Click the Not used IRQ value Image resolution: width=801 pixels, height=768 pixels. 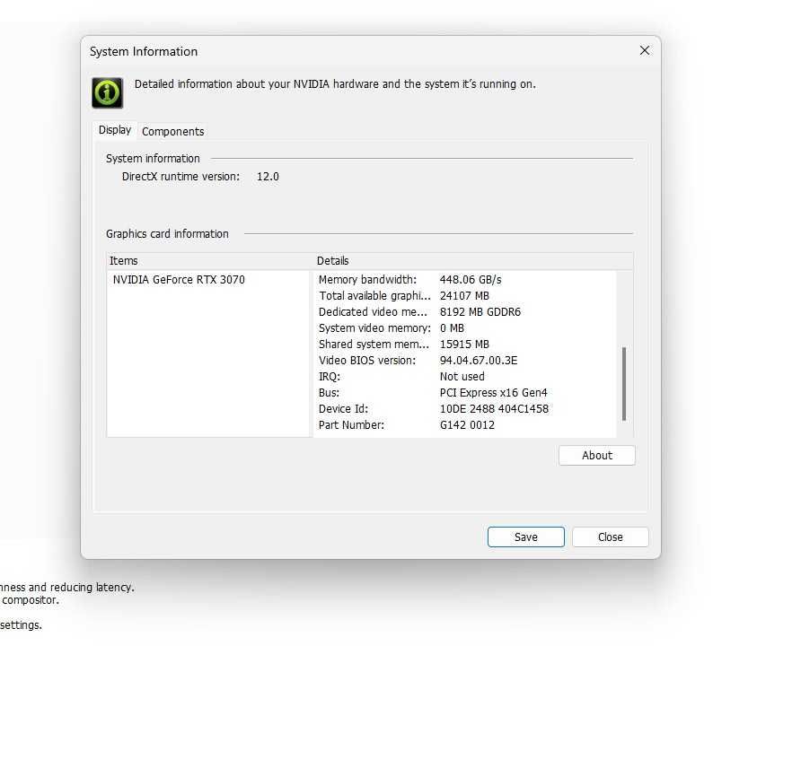[x=462, y=377]
